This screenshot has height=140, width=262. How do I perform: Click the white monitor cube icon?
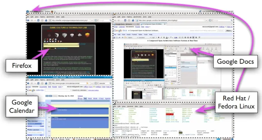(57, 35)
